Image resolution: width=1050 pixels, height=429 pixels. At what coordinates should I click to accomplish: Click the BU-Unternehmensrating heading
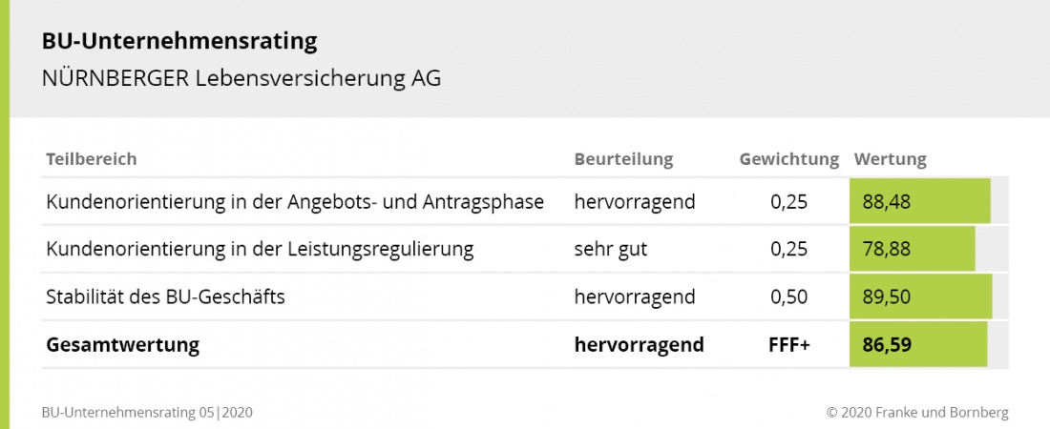click(179, 42)
